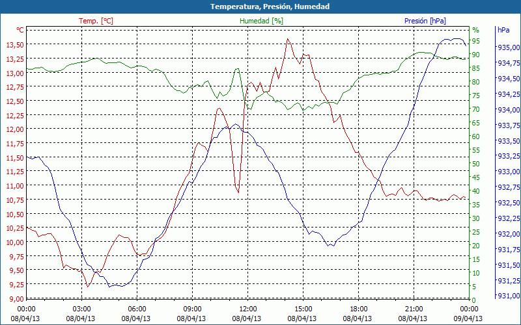Image resolution: width=521 pixels, height=325 pixels.
Task: Click the chart title 'Temperatura, Presión, Humedad'
Action: click(x=270, y=6)
